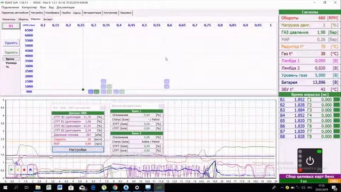The image size is (341, 192).
Task: Select the Разница option in the left list
Action: pos(11,63)
